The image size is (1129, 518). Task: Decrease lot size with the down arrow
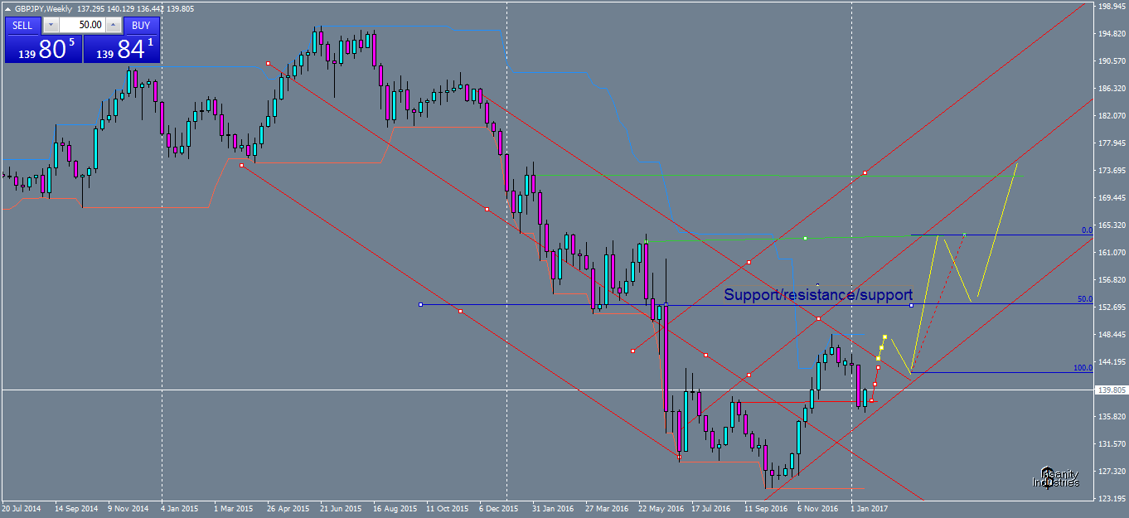pos(51,25)
